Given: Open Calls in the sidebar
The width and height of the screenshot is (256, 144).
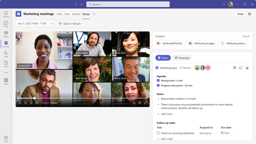Looking at the screenshot, I should click(6, 54).
